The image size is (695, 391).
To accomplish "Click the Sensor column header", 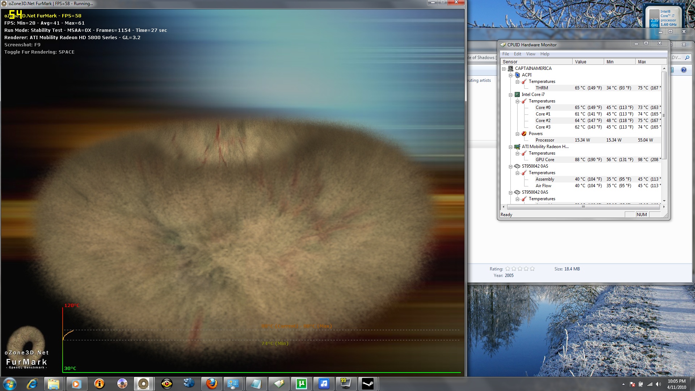I will (x=536, y=62).
